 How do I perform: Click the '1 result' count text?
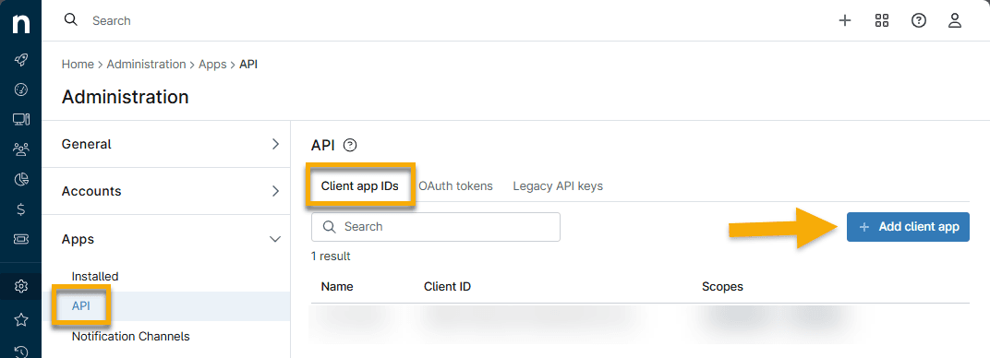point(331,257)
